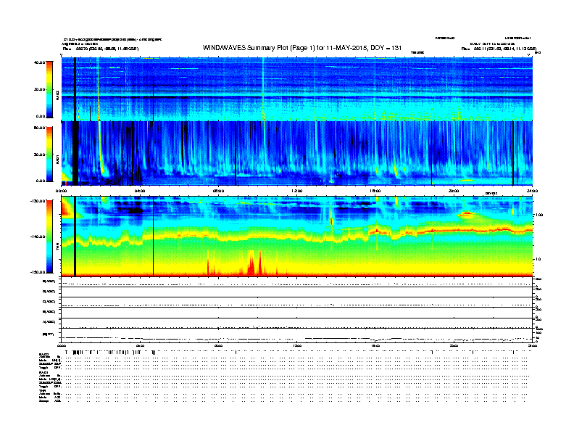The image size is (574, 444).
Task: Click the top (ADC) row label of line plots
Action: coord(49,281)
